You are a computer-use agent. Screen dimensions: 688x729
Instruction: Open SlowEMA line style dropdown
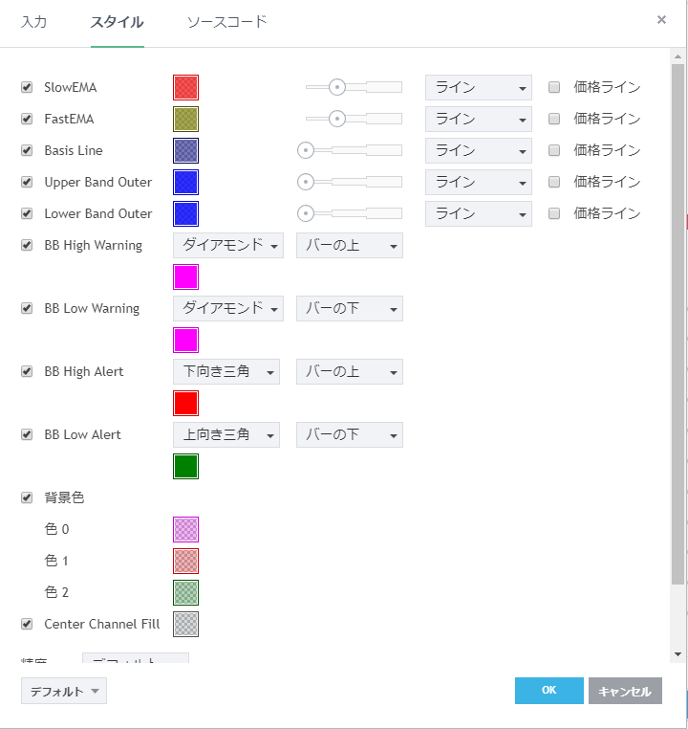tap(478, 88)
